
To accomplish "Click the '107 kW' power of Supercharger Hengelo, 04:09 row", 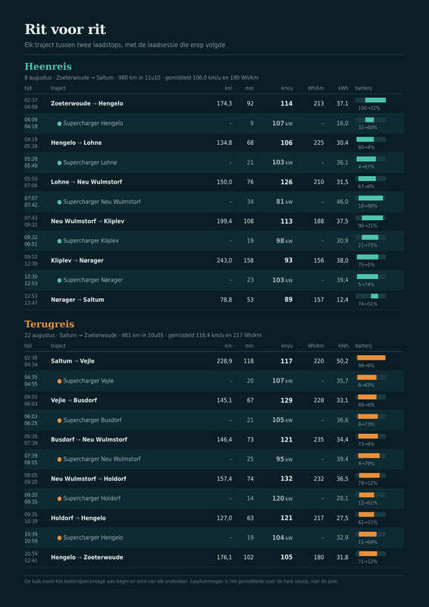I will (x=283, y=124).
